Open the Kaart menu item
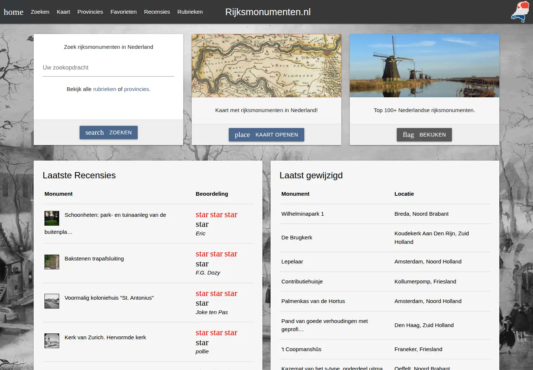The height and width of the screenshot is (370, 533). pyautogui.click(x=63, y=12)
